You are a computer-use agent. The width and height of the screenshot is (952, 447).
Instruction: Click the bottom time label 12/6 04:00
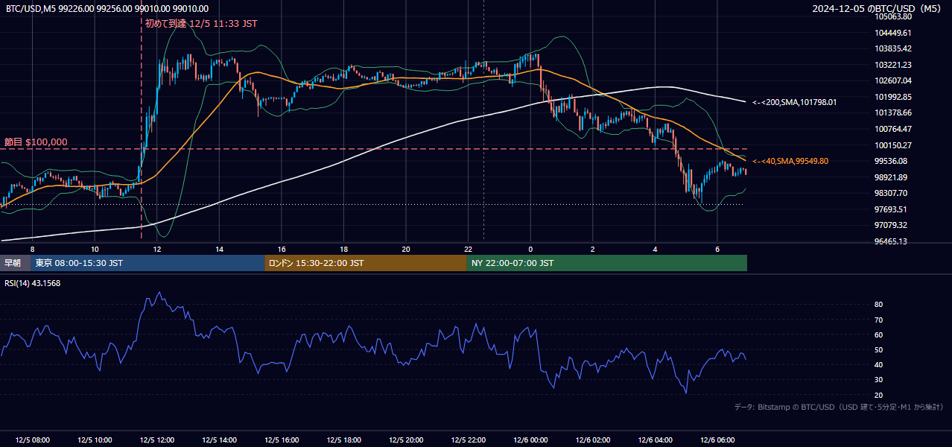coord(656,440)
